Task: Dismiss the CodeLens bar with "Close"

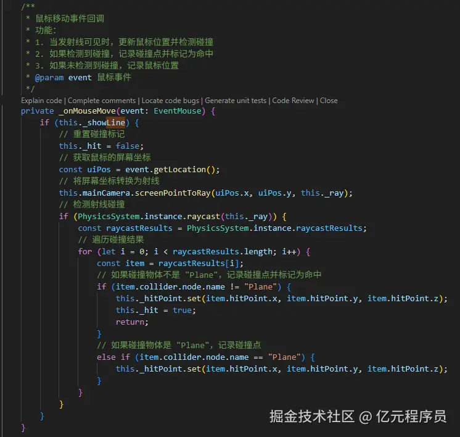Action: click(329, 101)
